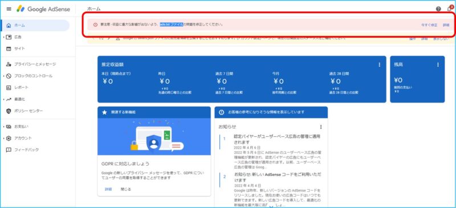Expand 最適化 in the sidebar
Image resolution: width=456 pixels, height=208 pixels.
(3, 99)
